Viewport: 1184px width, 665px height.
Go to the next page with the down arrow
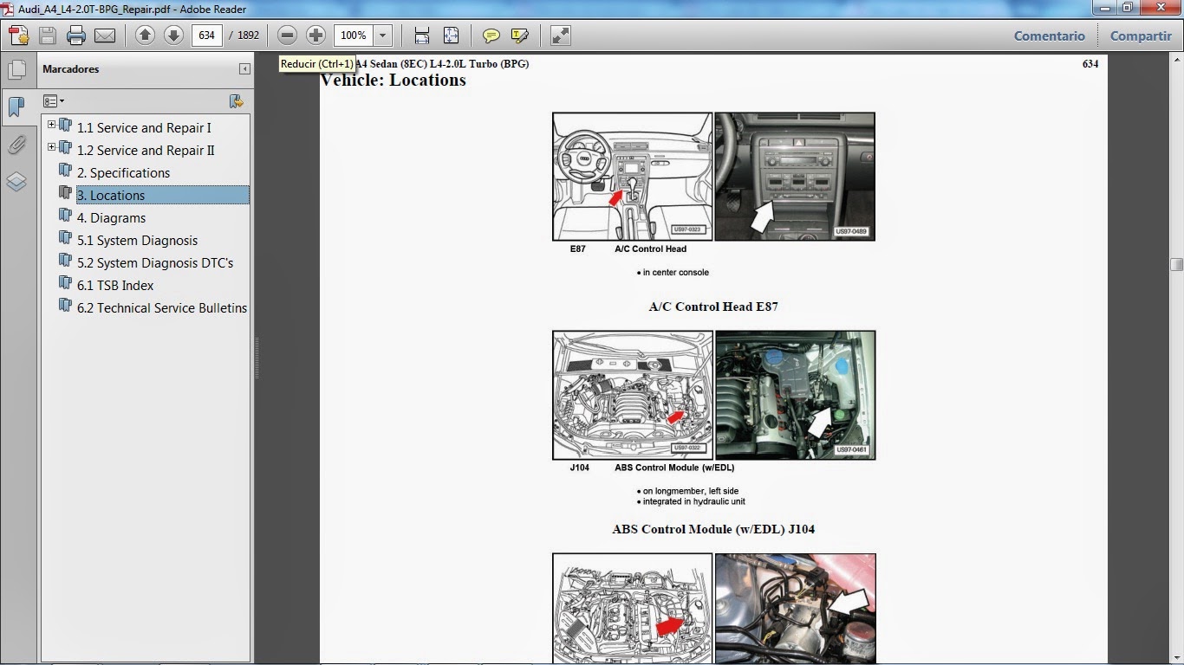[173, 36]
